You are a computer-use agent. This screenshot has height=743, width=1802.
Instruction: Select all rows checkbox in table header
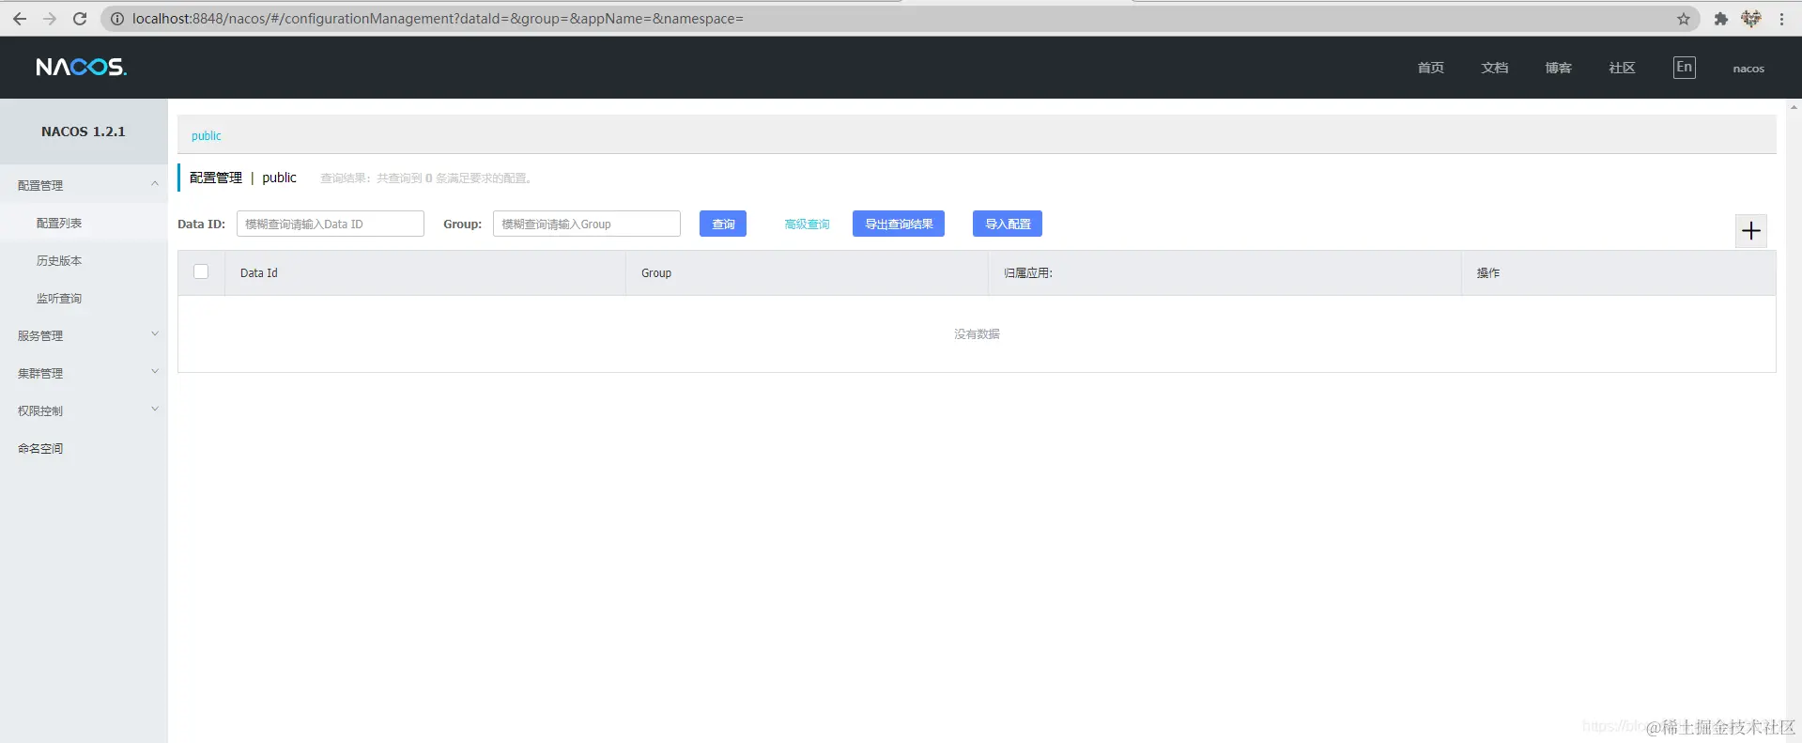[x=201, y=271]
